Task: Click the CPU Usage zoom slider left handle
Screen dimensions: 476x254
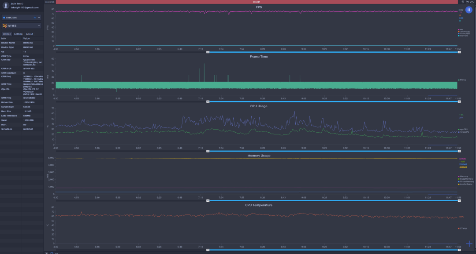Action: pyautogui.click(x=208, y=151)
